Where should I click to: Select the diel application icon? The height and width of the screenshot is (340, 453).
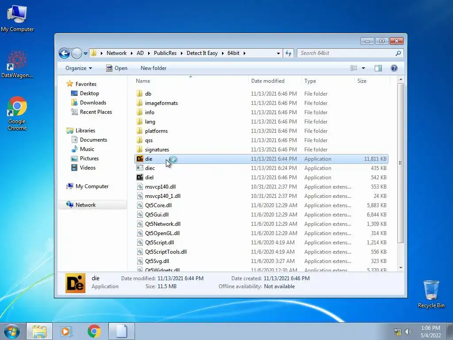click(139, 177)
